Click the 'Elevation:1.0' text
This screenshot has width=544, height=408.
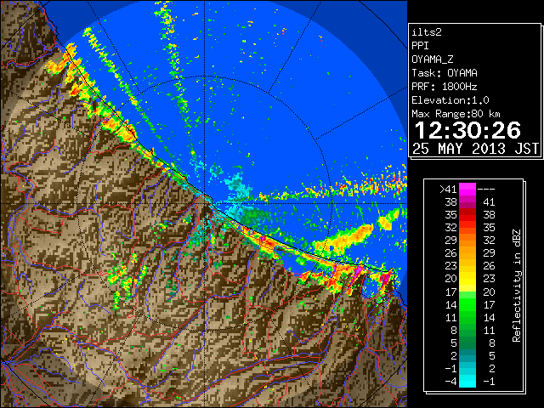tap(450, 100)
